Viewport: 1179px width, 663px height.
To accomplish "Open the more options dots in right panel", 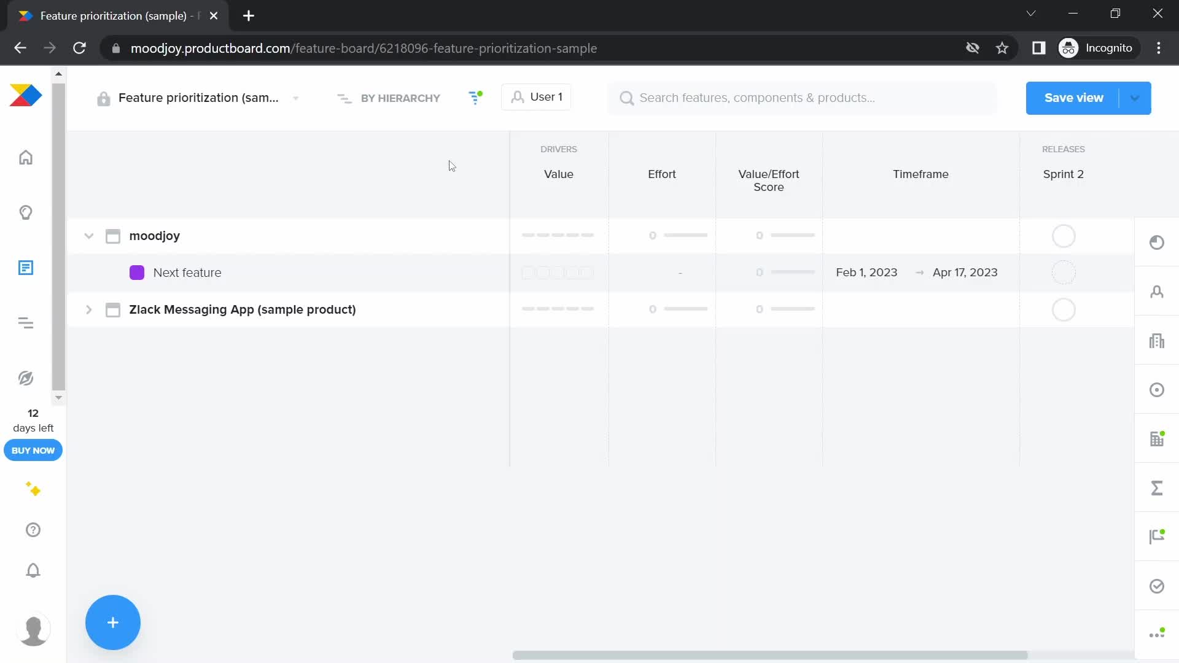I will [x=1157, y=635].
